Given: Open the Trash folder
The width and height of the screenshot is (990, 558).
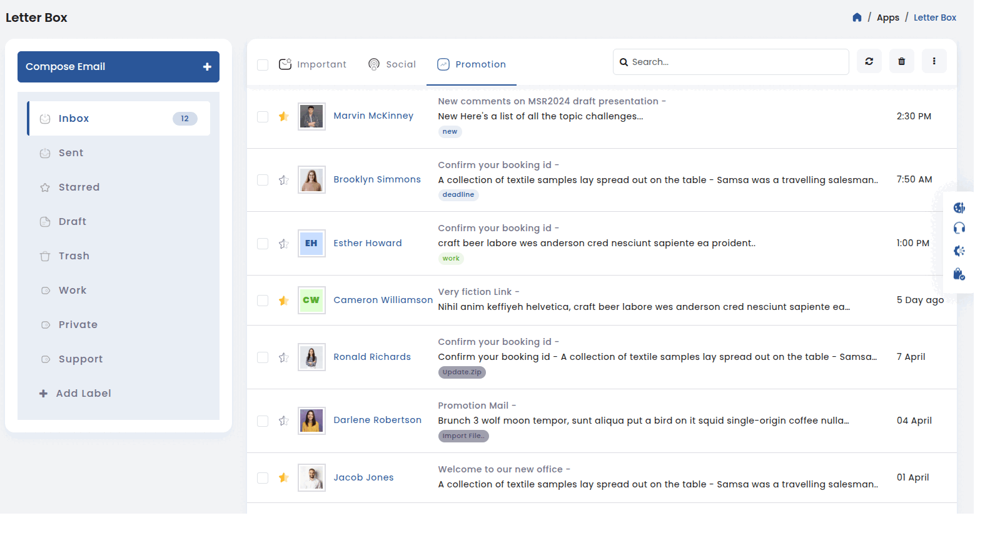Looking at the screenshot, I should 119,256.
